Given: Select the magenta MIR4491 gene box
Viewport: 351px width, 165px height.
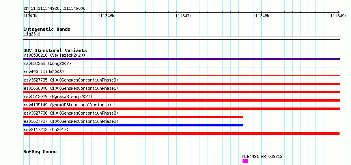Looking at the screenshot, I should point(245,161).
